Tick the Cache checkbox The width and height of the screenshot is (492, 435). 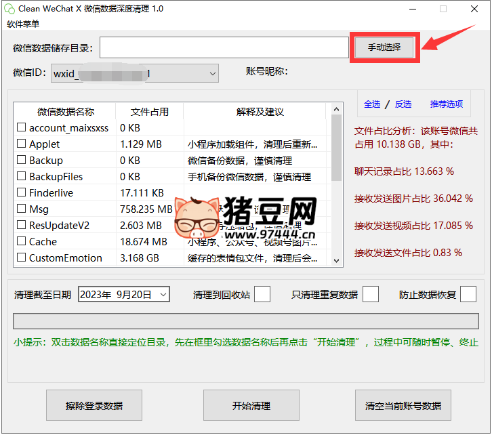pos(21,241)
